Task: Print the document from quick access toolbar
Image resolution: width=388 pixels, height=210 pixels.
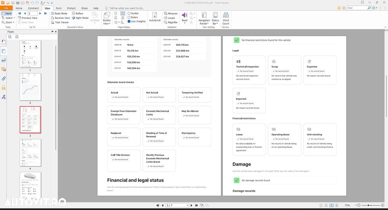Action: 17,3
